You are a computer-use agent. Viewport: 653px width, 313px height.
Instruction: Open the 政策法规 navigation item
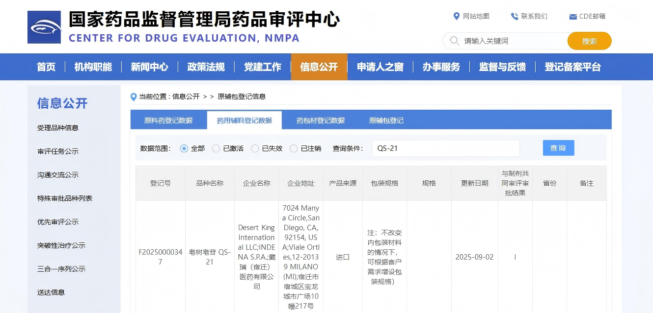(x=206, y=67)
